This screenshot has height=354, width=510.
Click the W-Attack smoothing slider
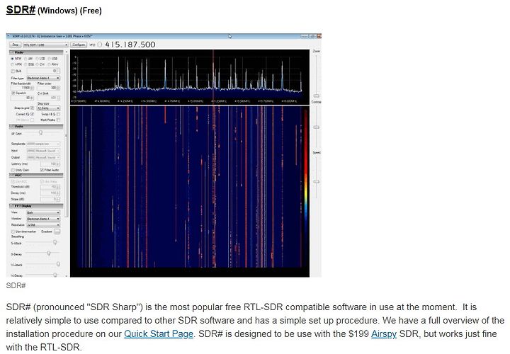click(58, 264)
